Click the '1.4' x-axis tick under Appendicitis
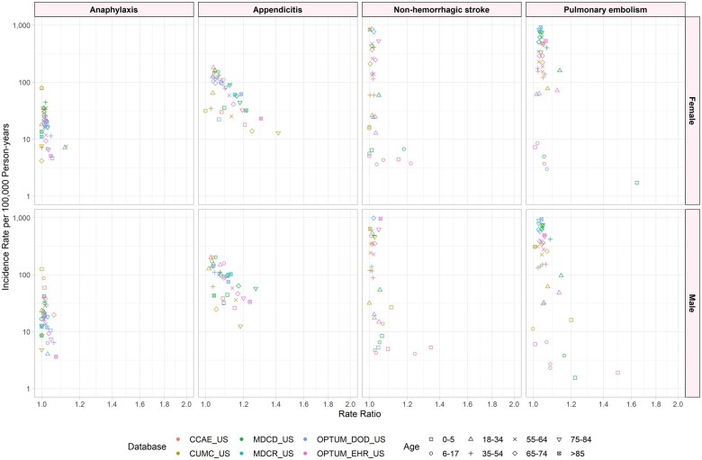The height and width of the screenshot is (460, 702). [x=275, y=404]
